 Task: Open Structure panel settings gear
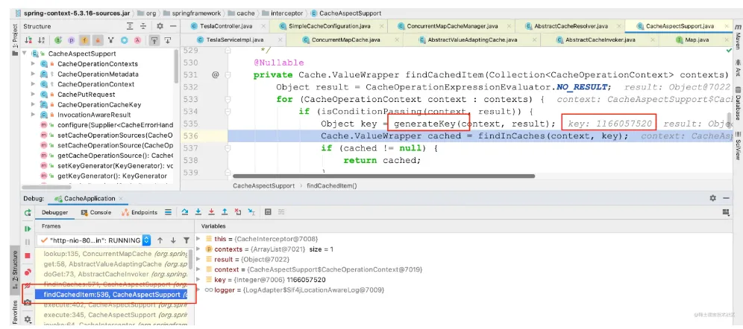(x=160, y=27)
